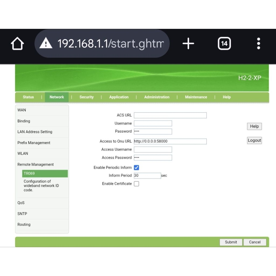This screenshot has width=276, height=276.
Task: Expand the WLAN settings section
Action: point(23,153)
